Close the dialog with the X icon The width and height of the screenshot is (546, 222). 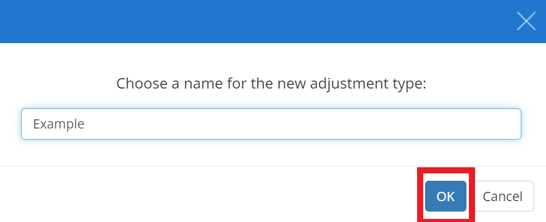526,21
